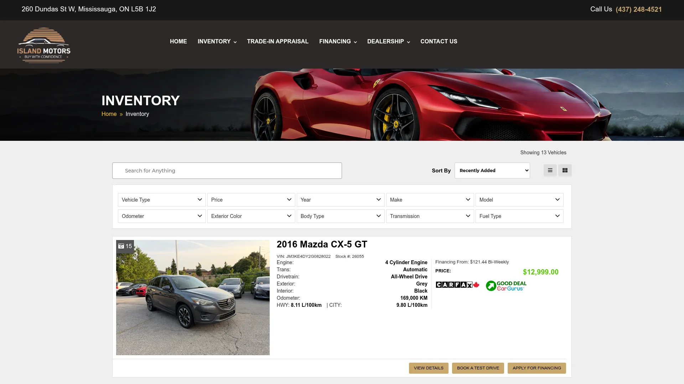Go to Contact Us page
Screen dimensions: 684x384
(439, 41)
